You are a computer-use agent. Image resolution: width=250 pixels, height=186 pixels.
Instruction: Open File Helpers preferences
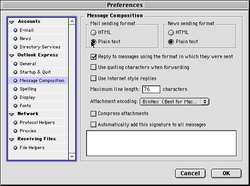click(x=38, y=148)
